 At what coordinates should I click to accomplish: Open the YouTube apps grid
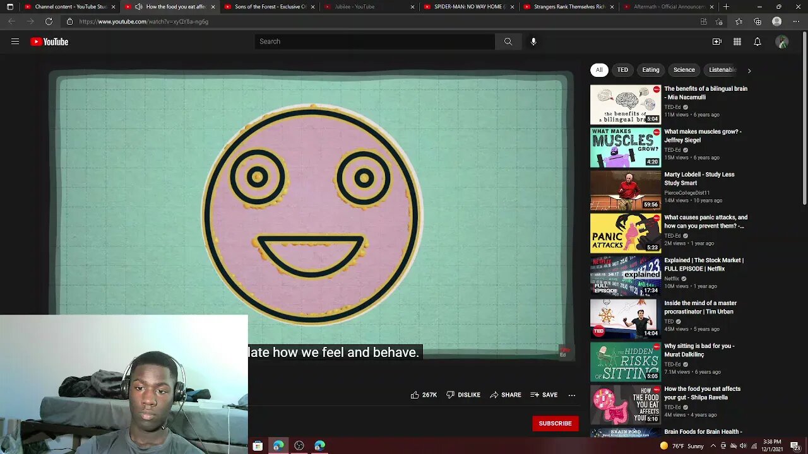click(x=737, y=42)
